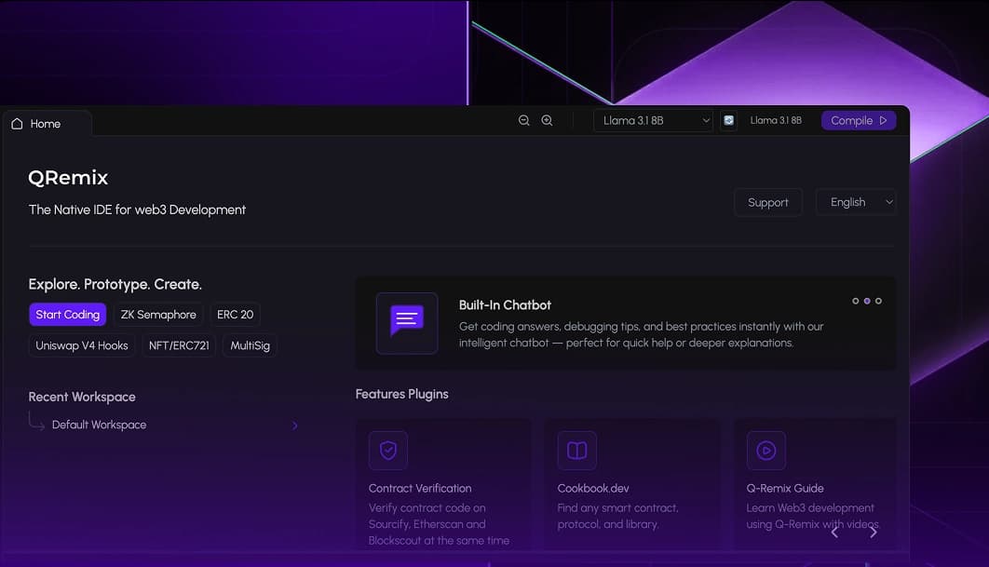Click the Built-In Chatbot message icon

click(406, 322)
